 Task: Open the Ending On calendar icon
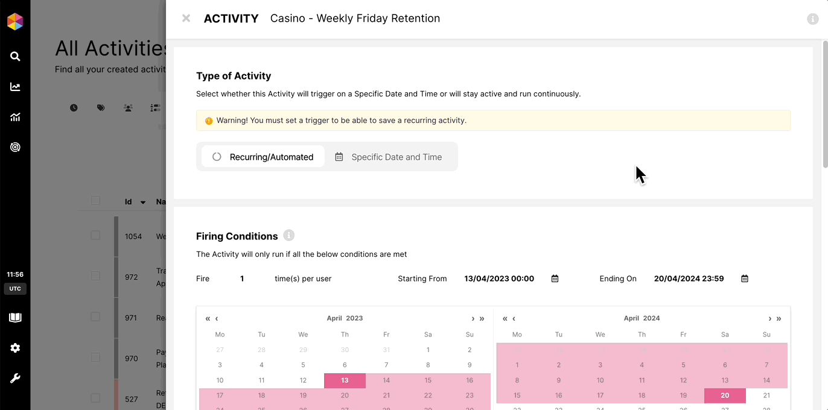pyautogui.click(x=745, y=279)
